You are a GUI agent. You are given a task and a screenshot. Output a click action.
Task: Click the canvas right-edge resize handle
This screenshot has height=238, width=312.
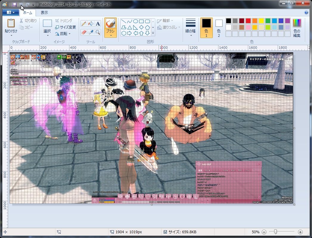[x=294, y=128]
